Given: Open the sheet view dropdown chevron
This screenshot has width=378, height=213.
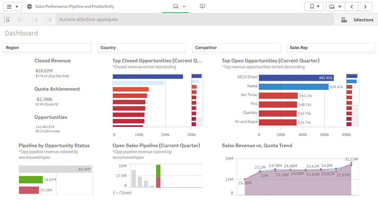Looking at the screenshot, I should point(184,6).
